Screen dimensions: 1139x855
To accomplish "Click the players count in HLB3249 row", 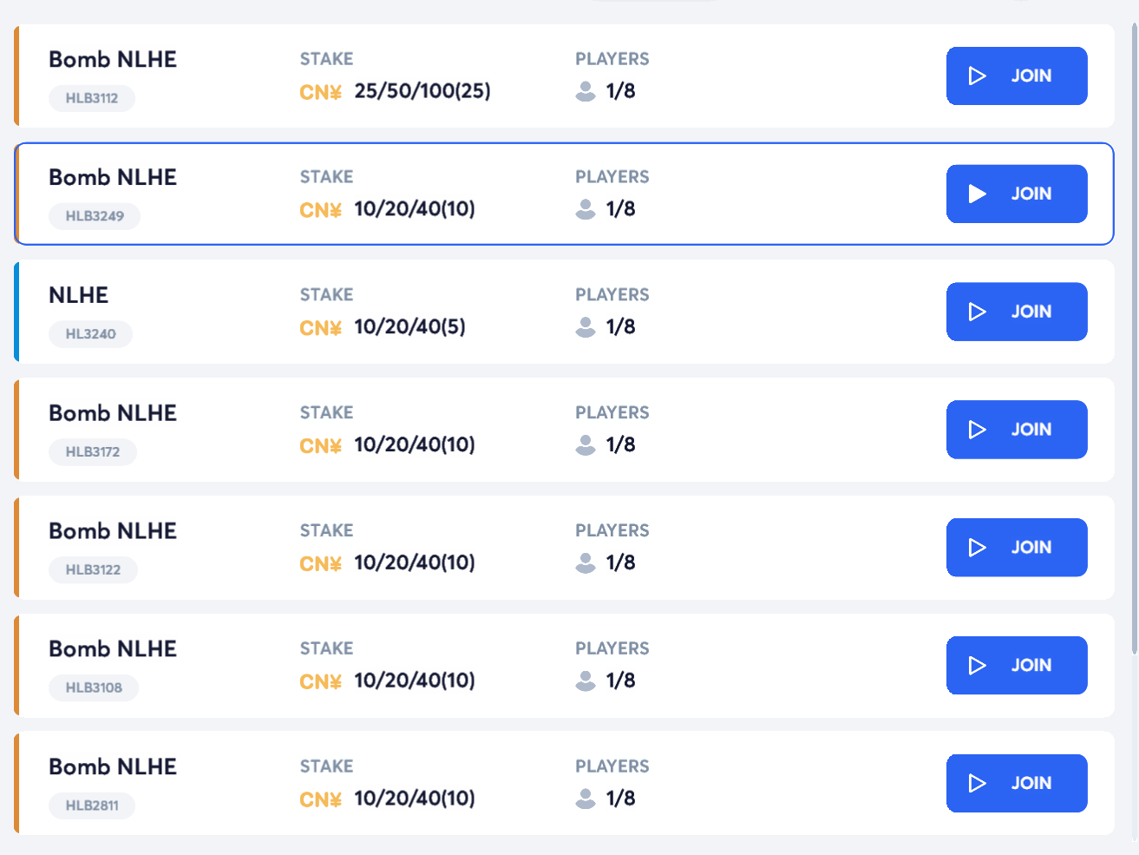I will click(x=620, y=209).
